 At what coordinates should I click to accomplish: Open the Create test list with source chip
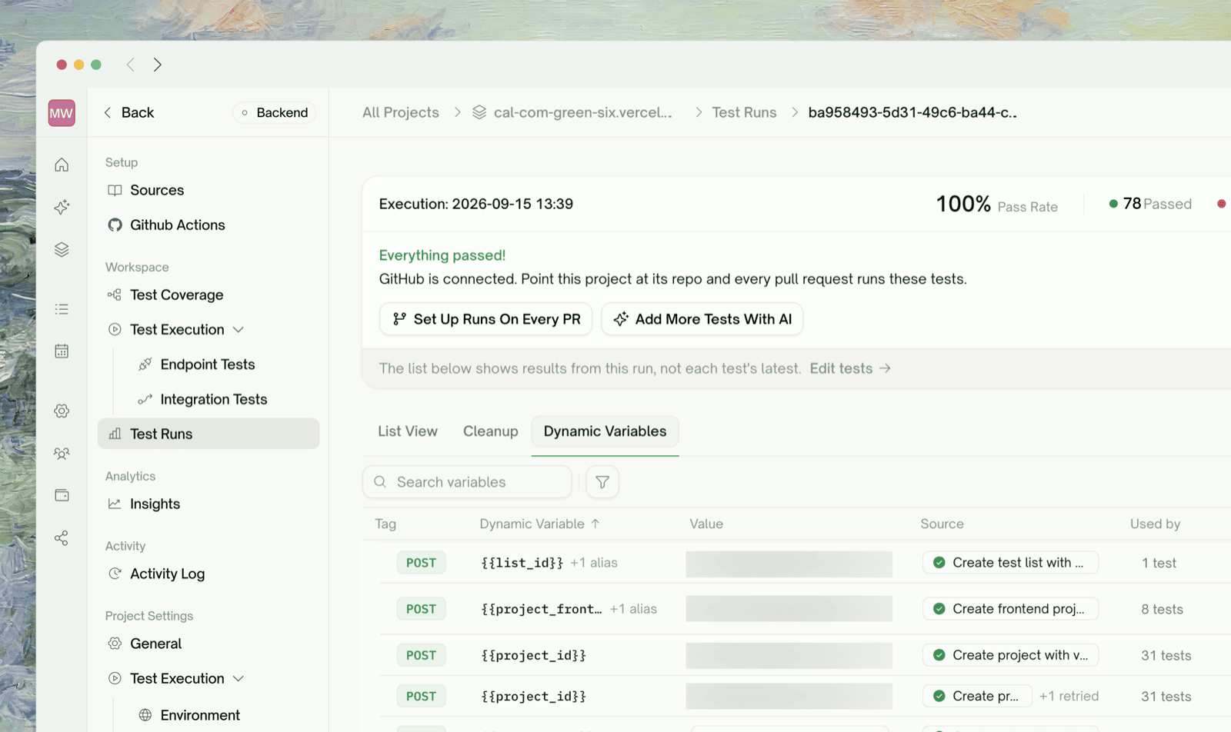pos(1010,563)
